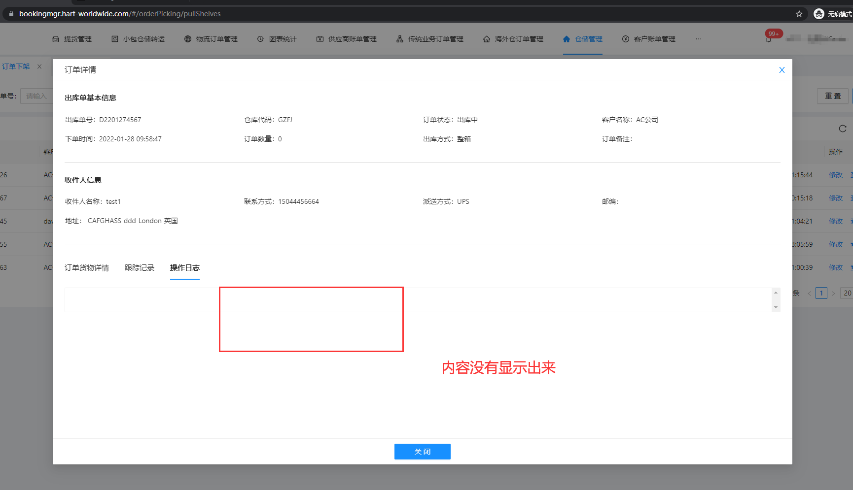Bookmark page with the star icon
Viewport: 853px width, 490px height.
799,14
